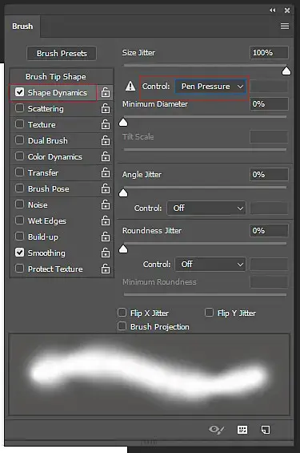Open the Roundness Jitter Control dropdown

(210, 264)
